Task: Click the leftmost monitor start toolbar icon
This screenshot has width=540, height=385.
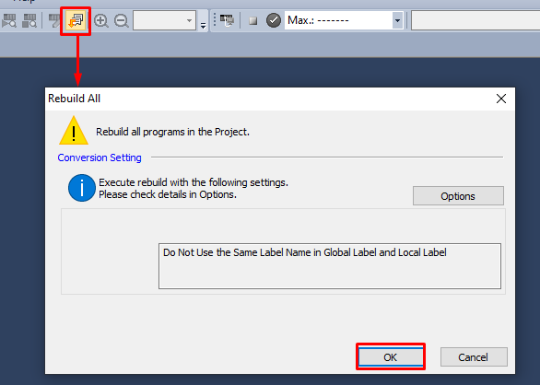Action: 9,20
